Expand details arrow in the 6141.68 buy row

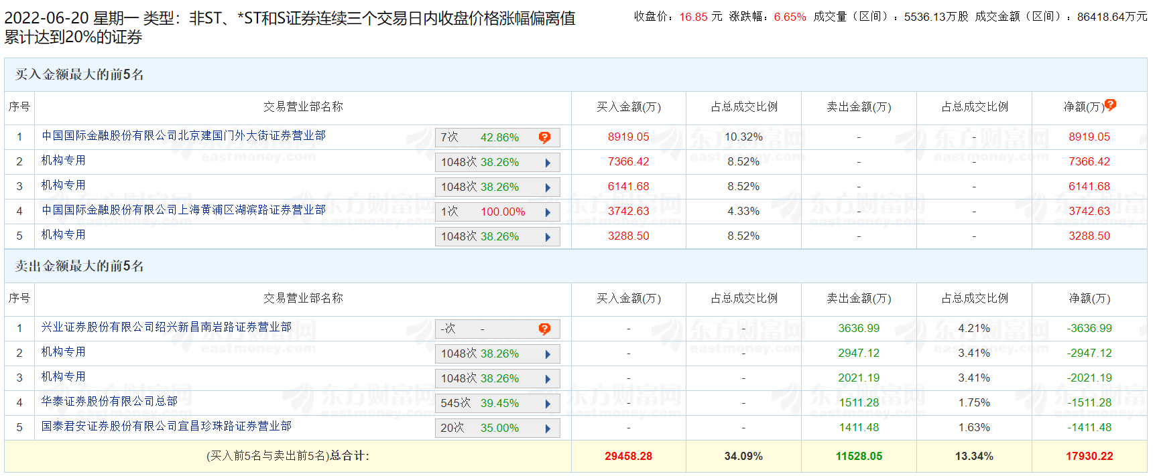pyautogui.click(x=548, y=187)
